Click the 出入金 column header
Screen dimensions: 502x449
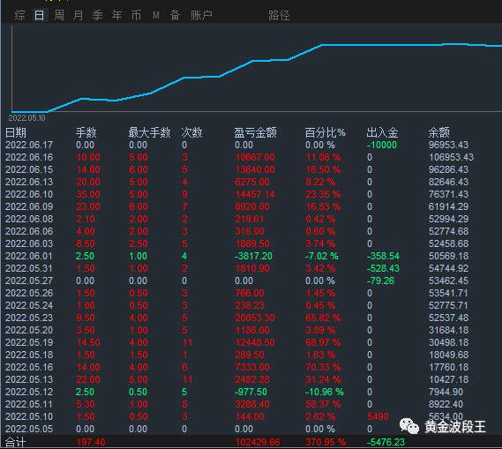(382, 132)
